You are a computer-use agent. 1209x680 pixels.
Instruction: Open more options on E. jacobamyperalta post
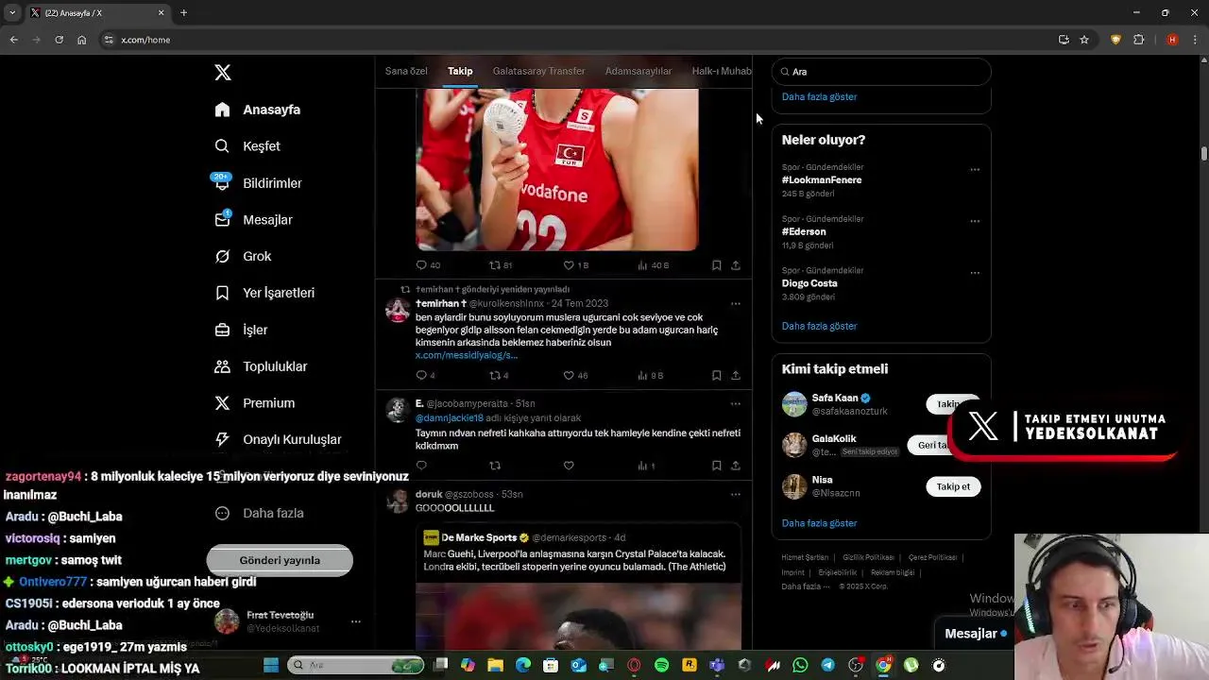736,403
